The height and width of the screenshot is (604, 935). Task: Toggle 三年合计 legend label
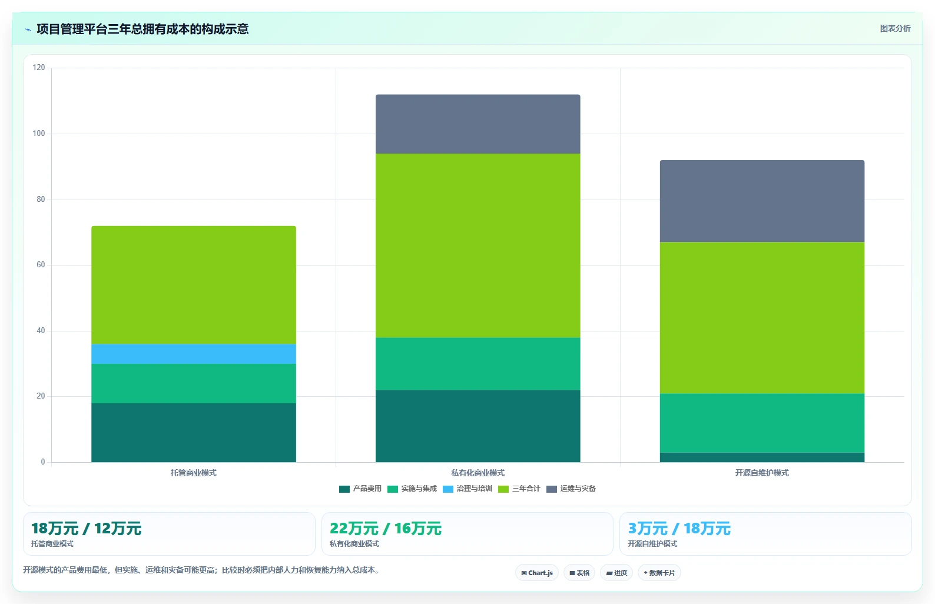coord(526,489)
